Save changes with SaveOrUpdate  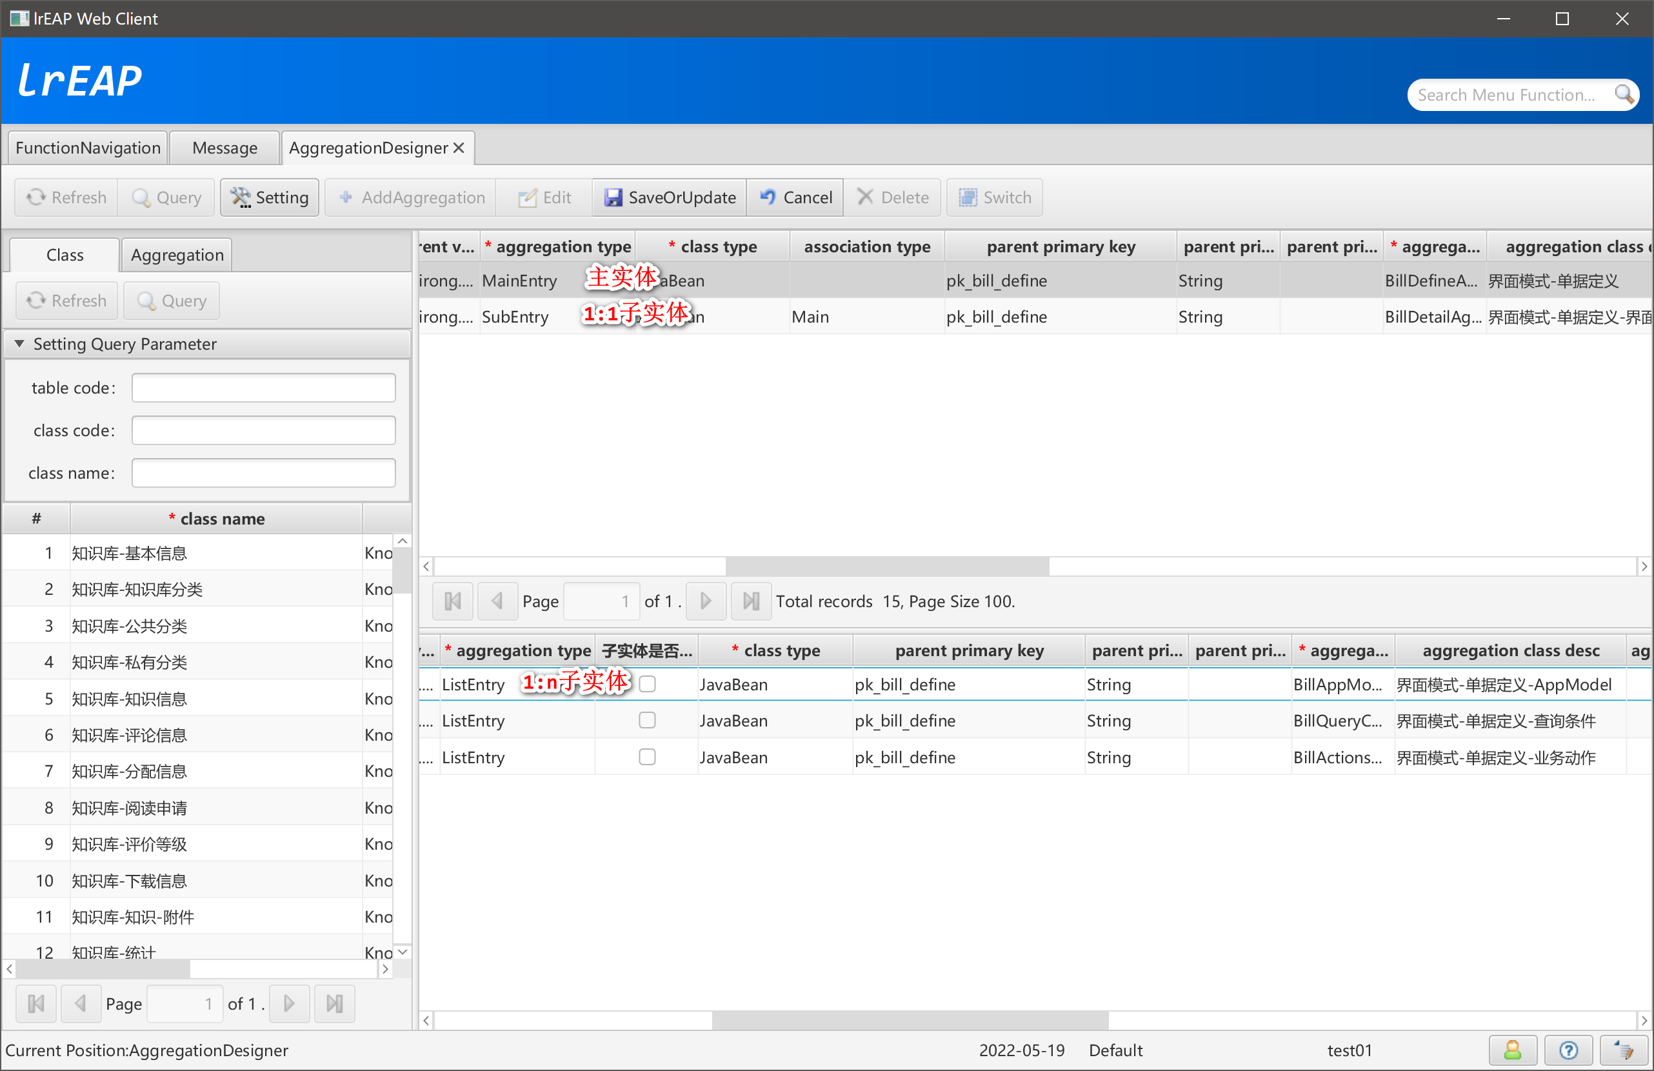click(670, 197)
